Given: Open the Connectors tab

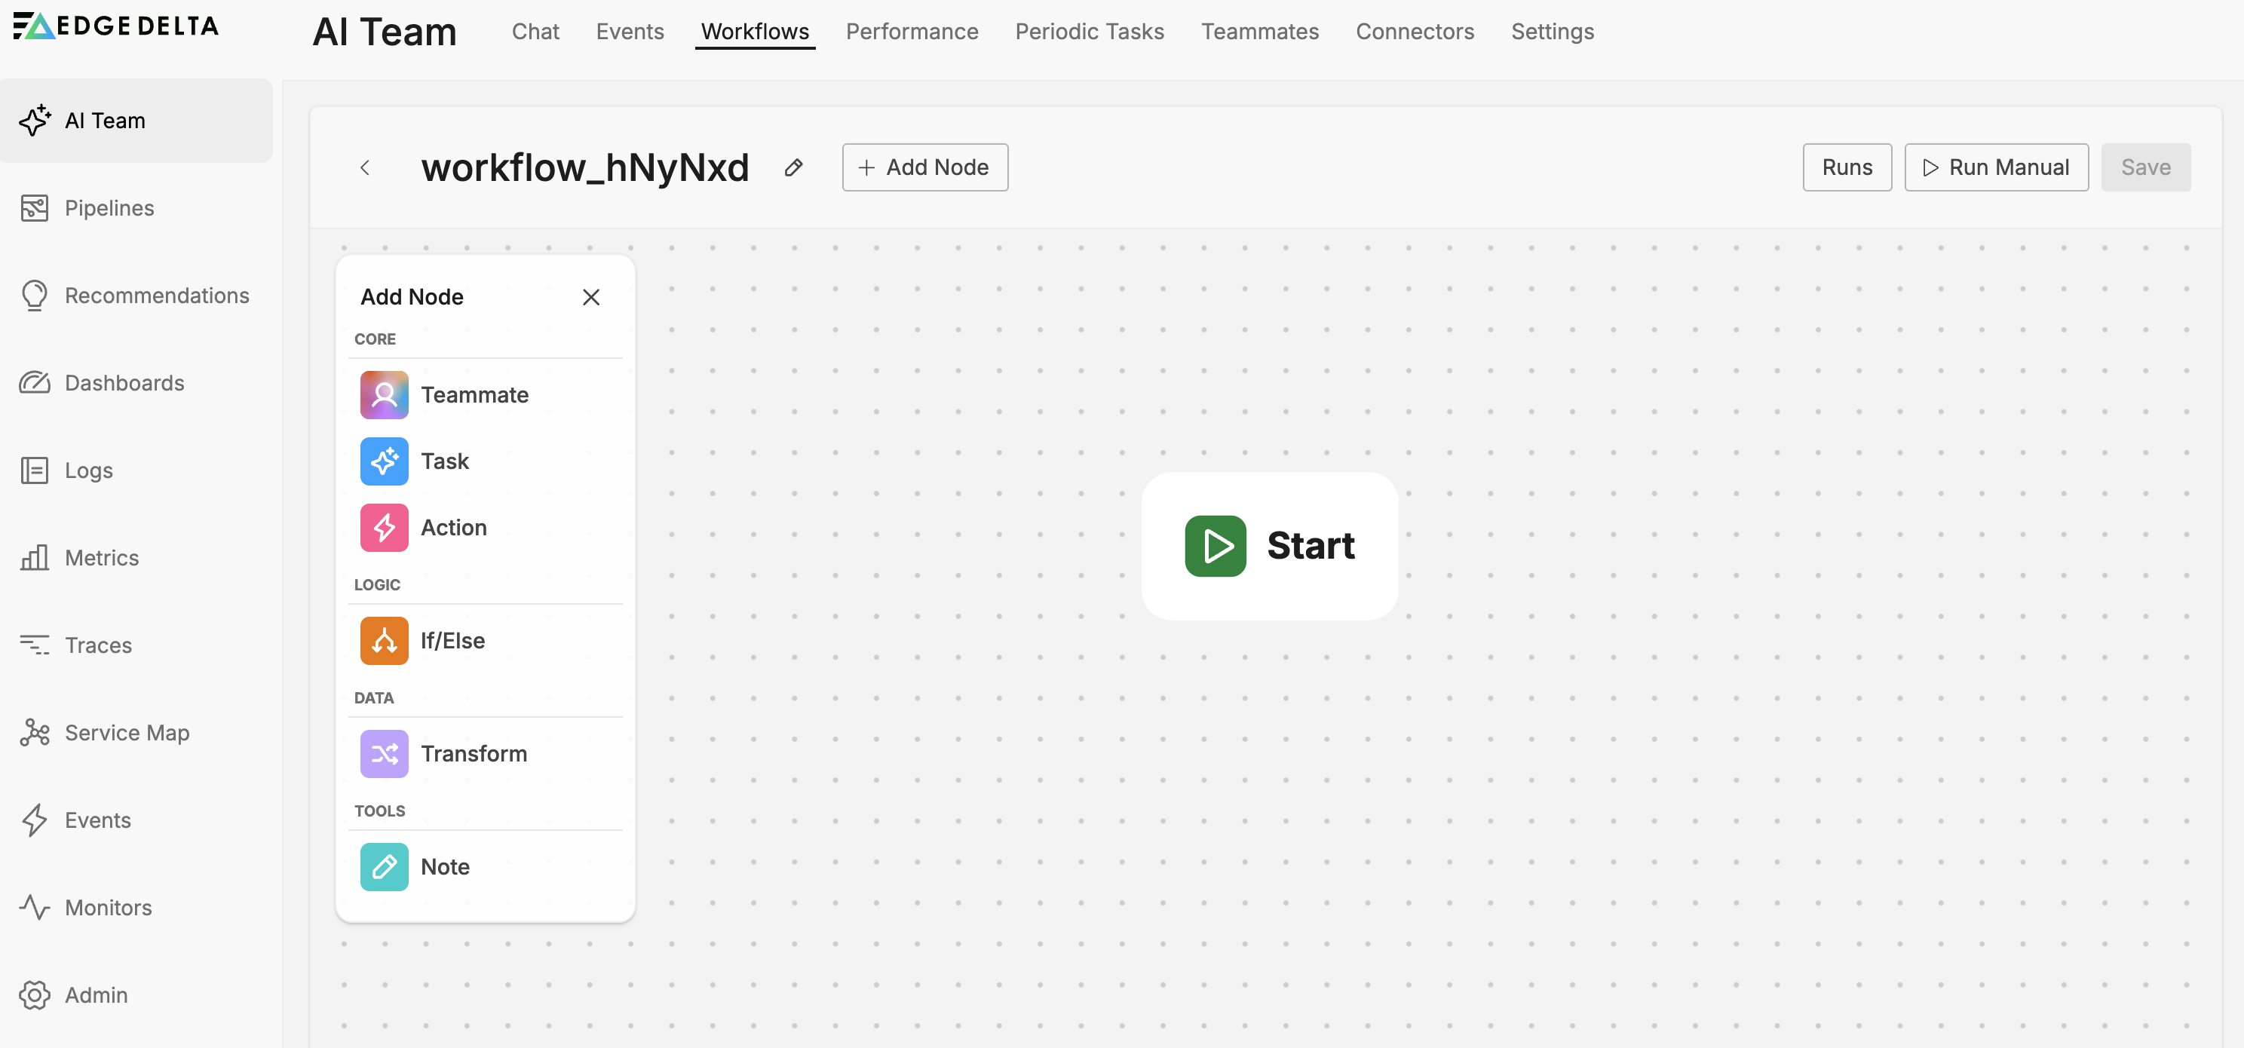Looking at the screenshot, I should tap(1415, 32).
